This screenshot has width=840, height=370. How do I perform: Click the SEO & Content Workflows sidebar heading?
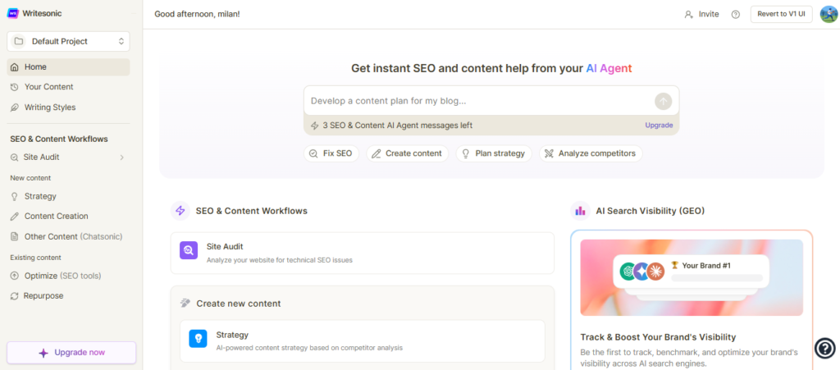[x=59, y=139]
